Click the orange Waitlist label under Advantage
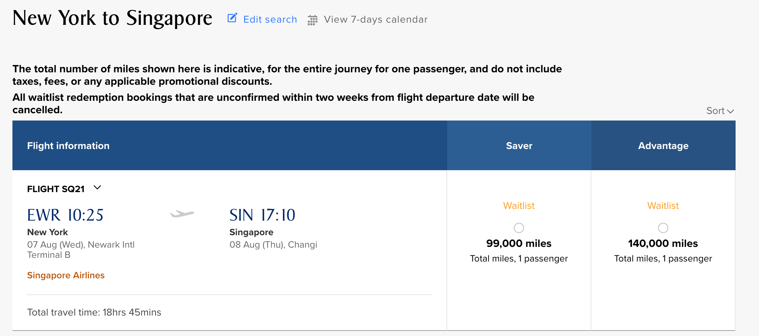This screenshot has height=336, width=759. tap(663, 206)
